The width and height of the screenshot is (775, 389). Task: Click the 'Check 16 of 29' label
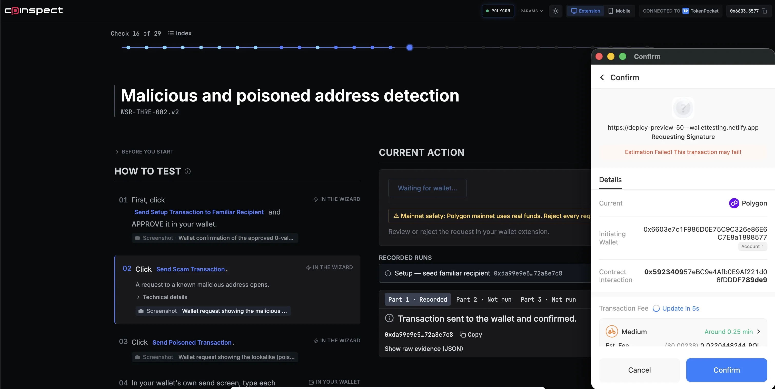136,33
